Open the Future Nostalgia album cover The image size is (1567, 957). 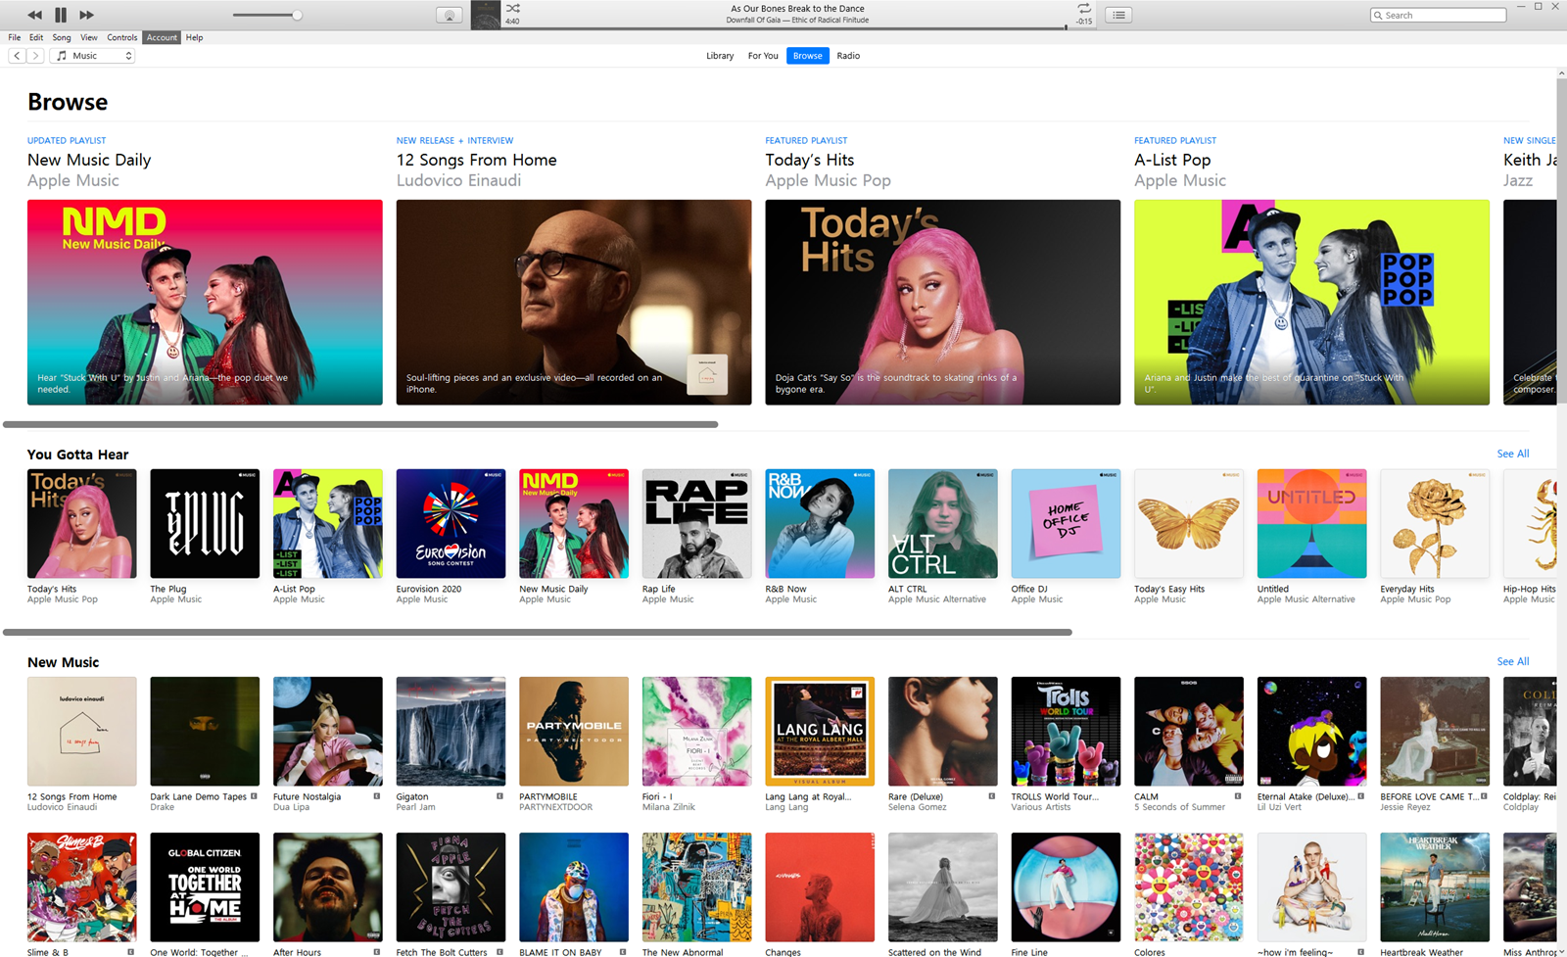pos(328,731)
